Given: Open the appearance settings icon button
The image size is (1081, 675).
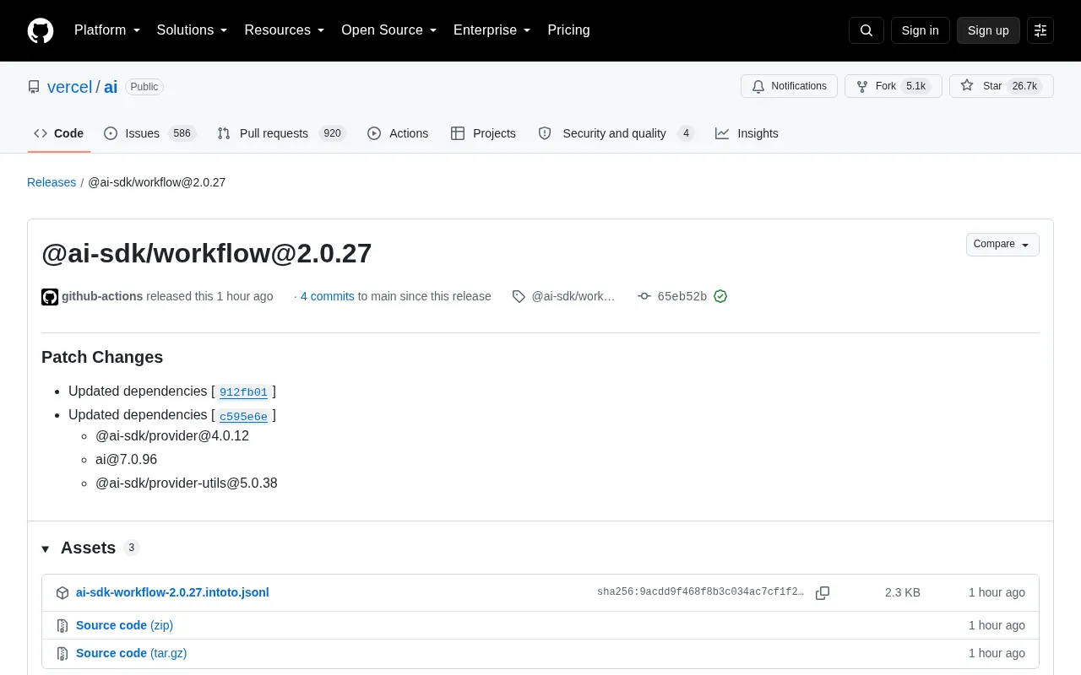Looking at the screenshot, I should click(1040, 30).
